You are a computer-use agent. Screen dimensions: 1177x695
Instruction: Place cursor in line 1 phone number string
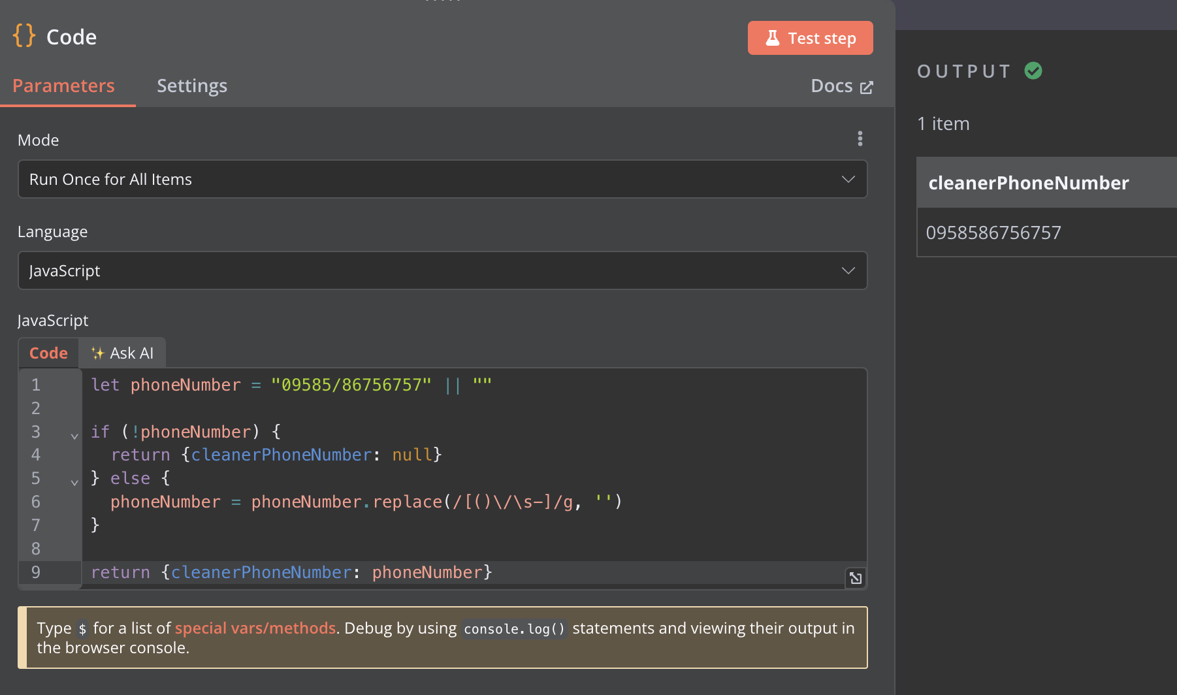pos(351,385)
